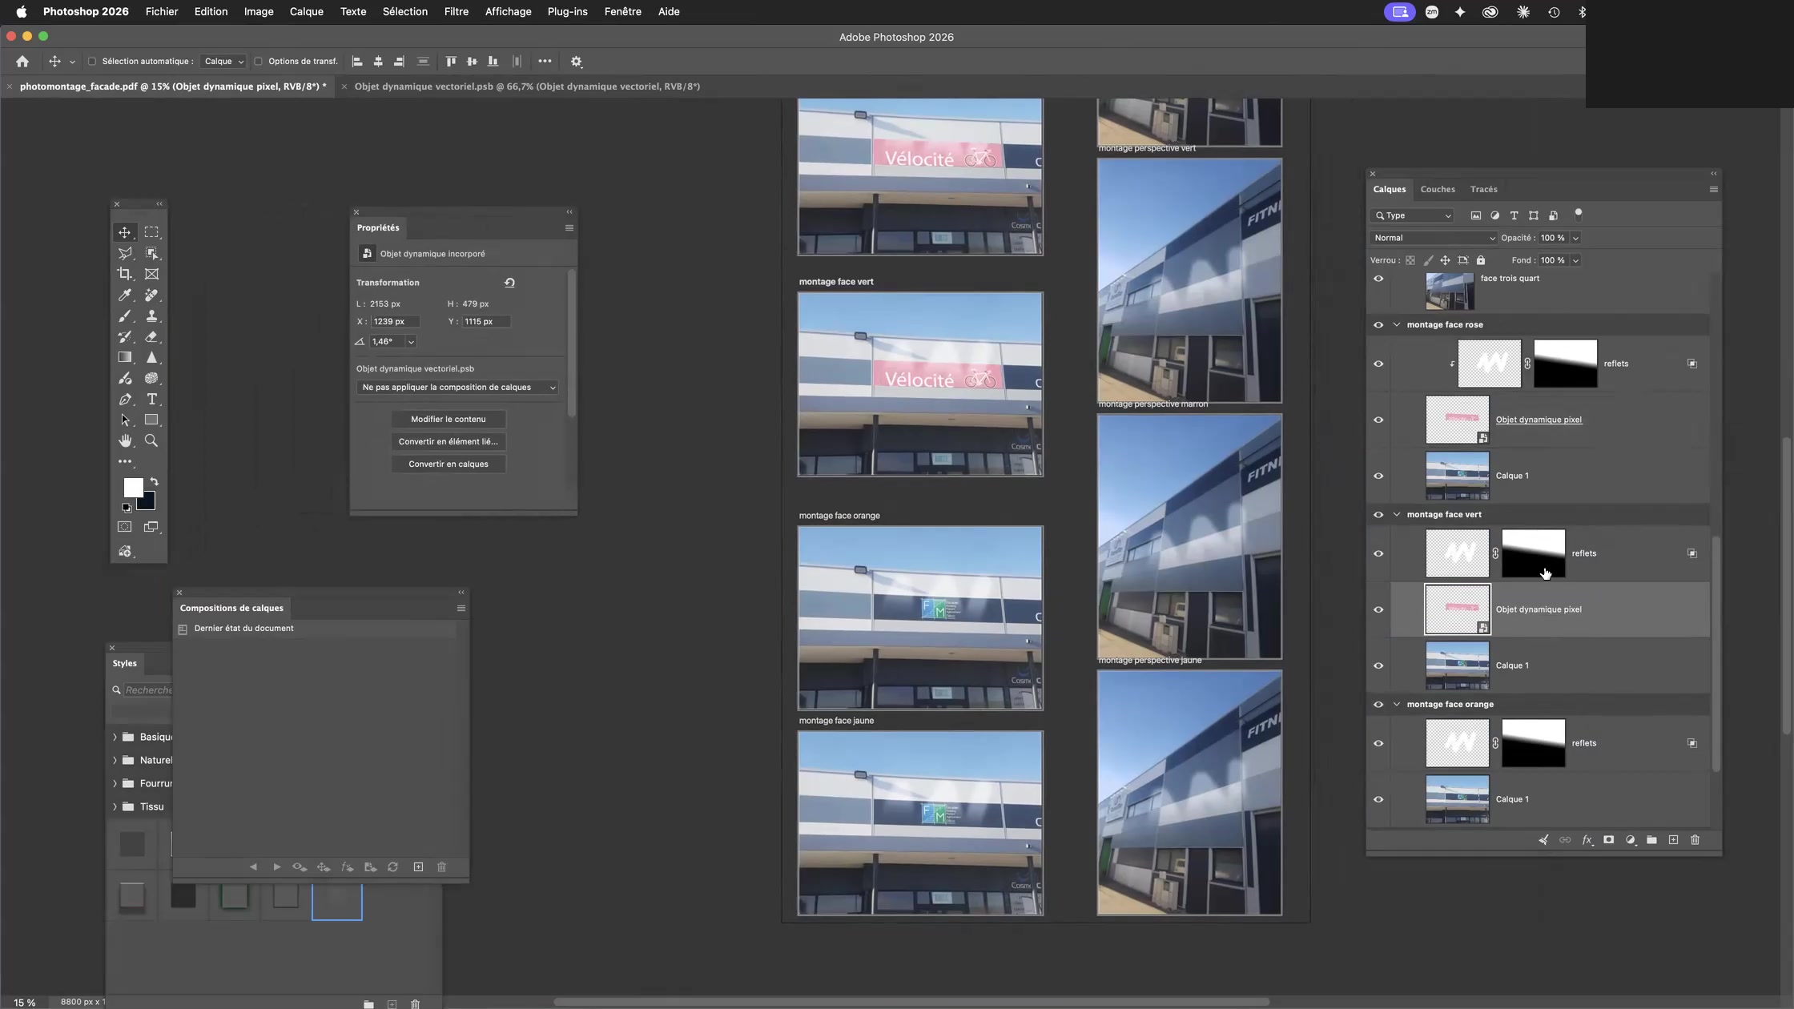Select the Move tool in the tools panel
The width and height of the screenshot is (1794, 1009).
coord(125,232)
